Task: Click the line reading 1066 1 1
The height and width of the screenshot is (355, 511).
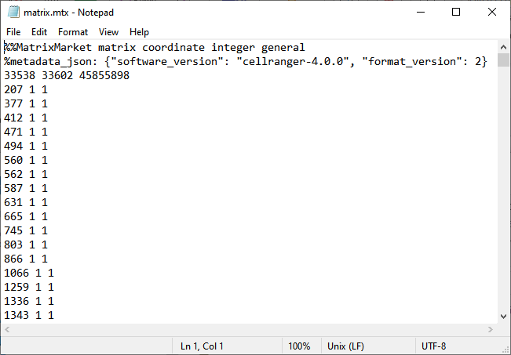Action: pos(28,273)
